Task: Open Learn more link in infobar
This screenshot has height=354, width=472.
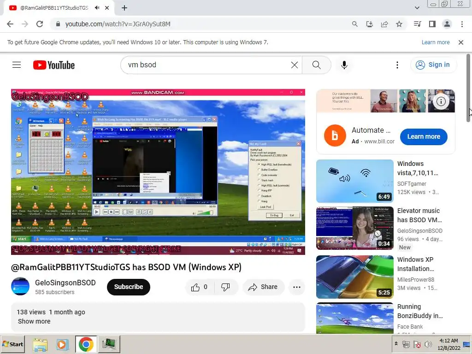Action: [x=436, y=42]
